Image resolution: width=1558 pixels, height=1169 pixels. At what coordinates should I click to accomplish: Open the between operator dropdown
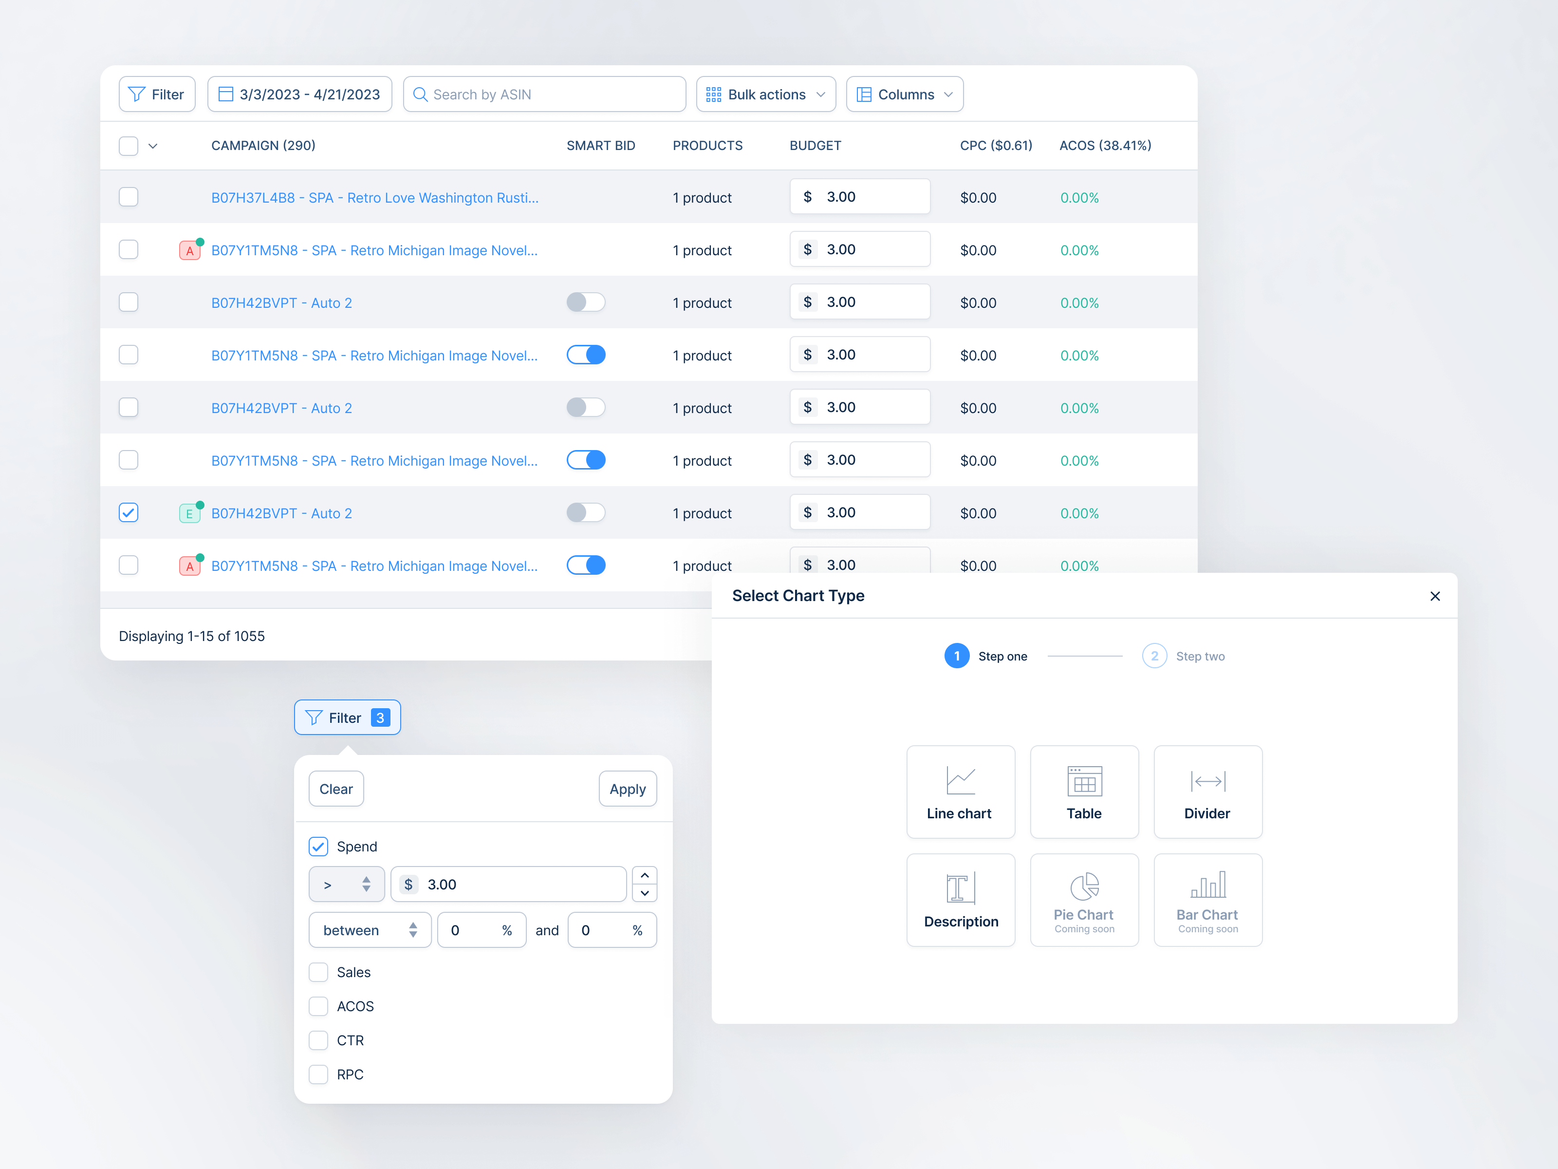pyautogui.click(x=369, y=930)
